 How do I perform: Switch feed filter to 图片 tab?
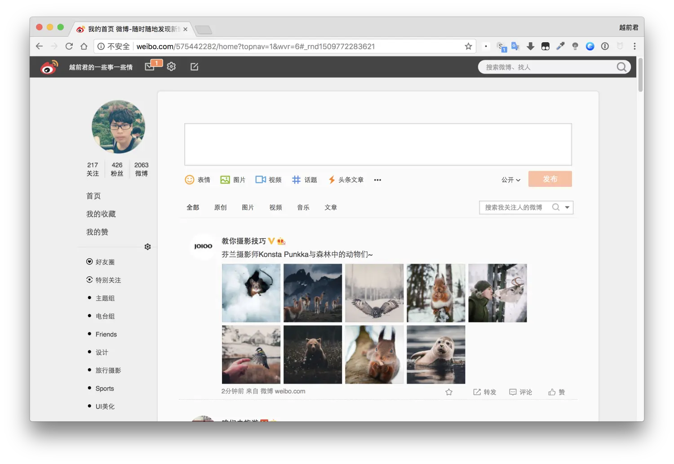point(248,207)
